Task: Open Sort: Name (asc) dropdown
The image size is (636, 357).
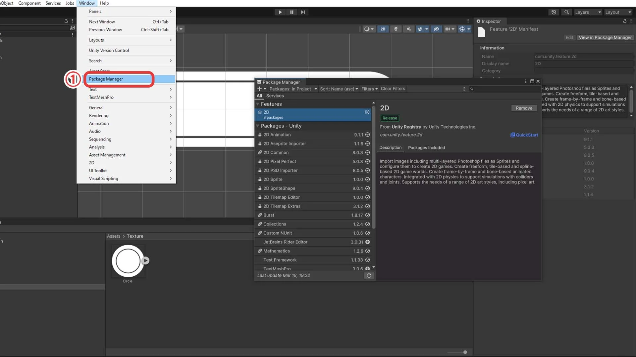Action: (x=339, y=89)
